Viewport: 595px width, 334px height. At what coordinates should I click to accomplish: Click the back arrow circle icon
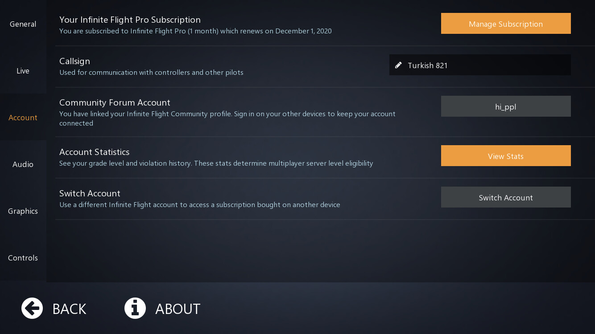[32, 308]
